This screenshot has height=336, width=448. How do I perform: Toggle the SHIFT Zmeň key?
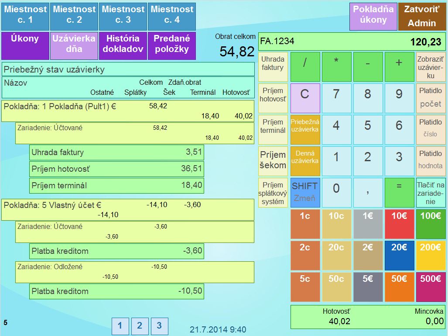tap(305, 193)
